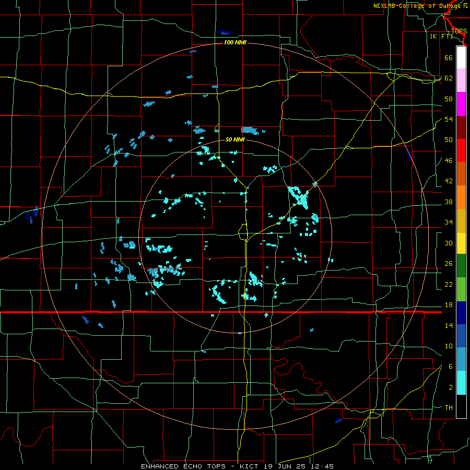Screen dimensions: 470x470
Task: Click the legend value 6
Action: pyautogui.click(x=451, y=367)
